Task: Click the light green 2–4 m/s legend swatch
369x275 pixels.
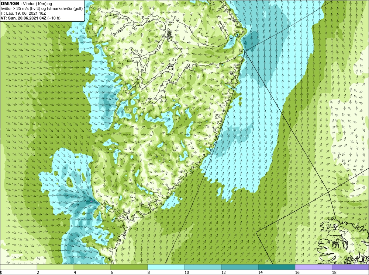Action: [55, 267]
